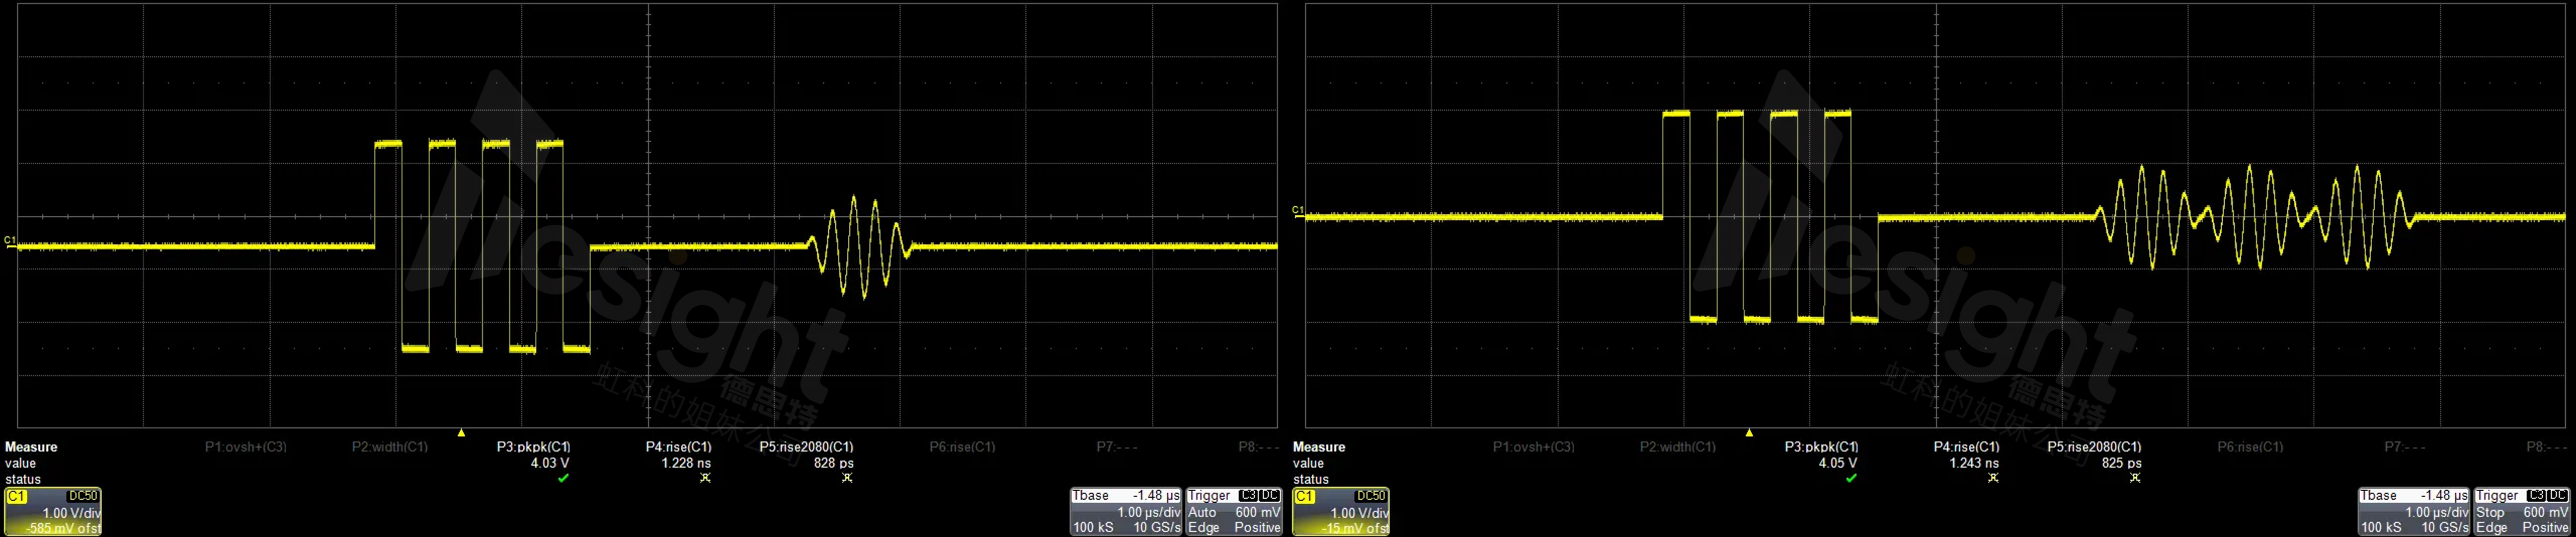Click the 1.243 ns rise time value

pyautogui.click(x=1974, y=463)
